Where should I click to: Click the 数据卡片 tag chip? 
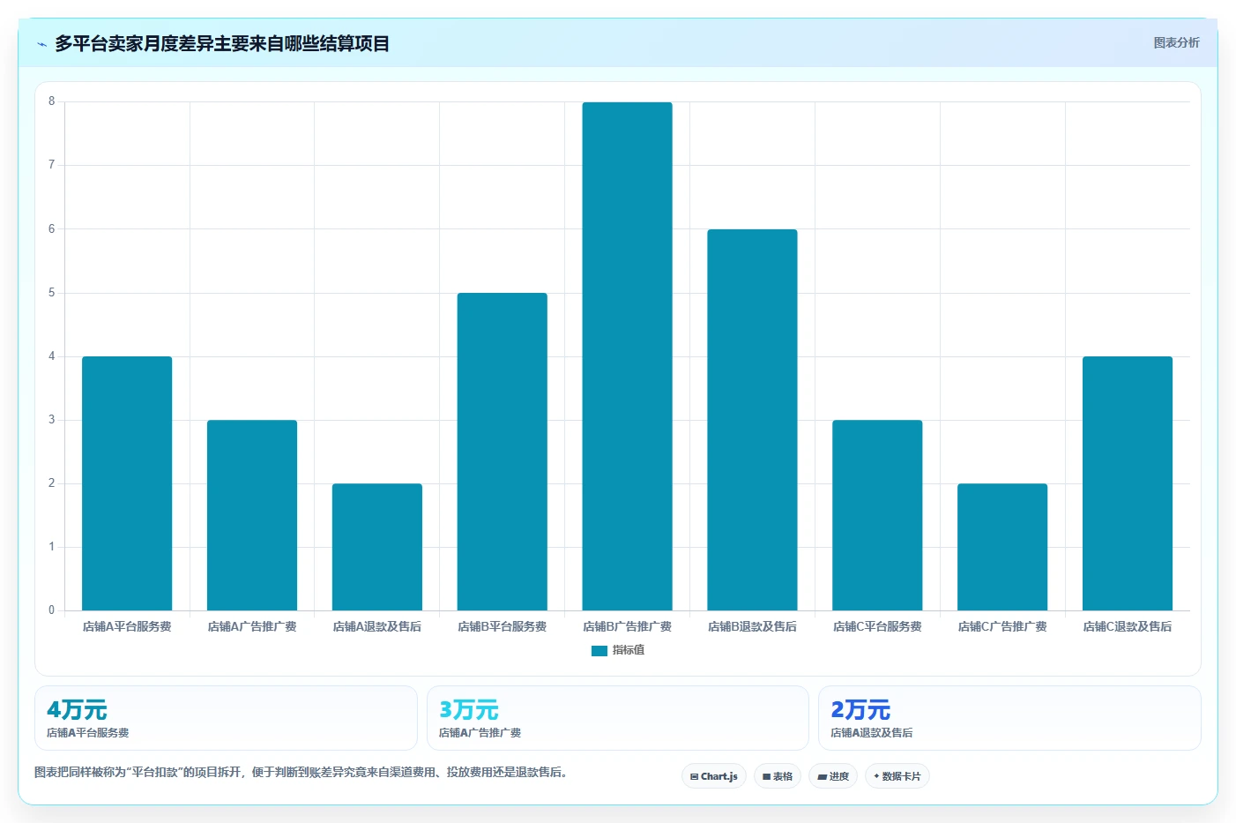pyautogui.click(x=897, y=776)
